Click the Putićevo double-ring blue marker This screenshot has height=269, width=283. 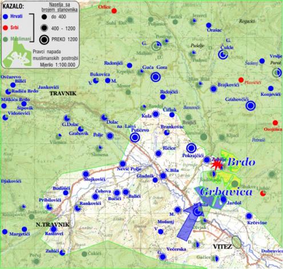tap(135, 137)
